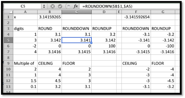Click the cell containing 3.14159265
Viewport: 185px width, 98px height.
click(x=49, y=17)
